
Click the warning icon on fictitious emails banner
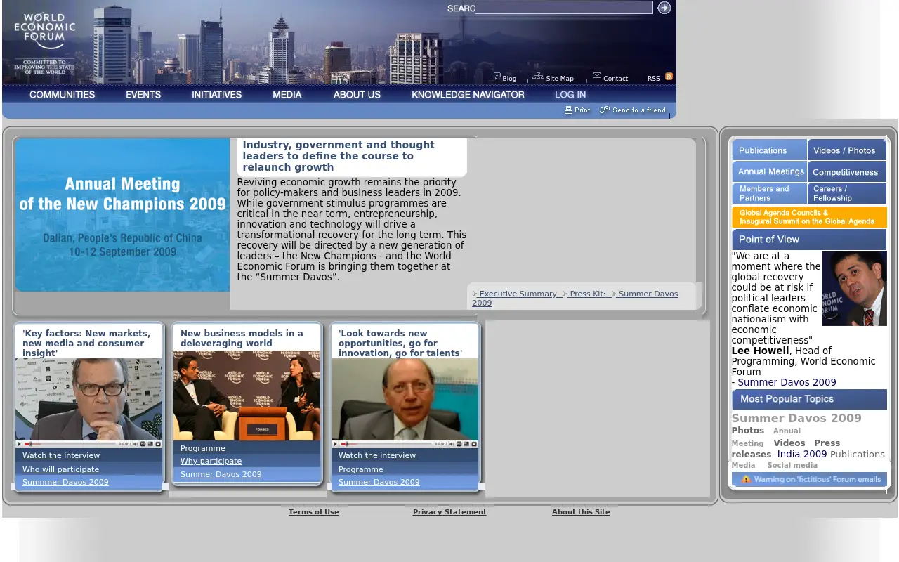(746, 479)
